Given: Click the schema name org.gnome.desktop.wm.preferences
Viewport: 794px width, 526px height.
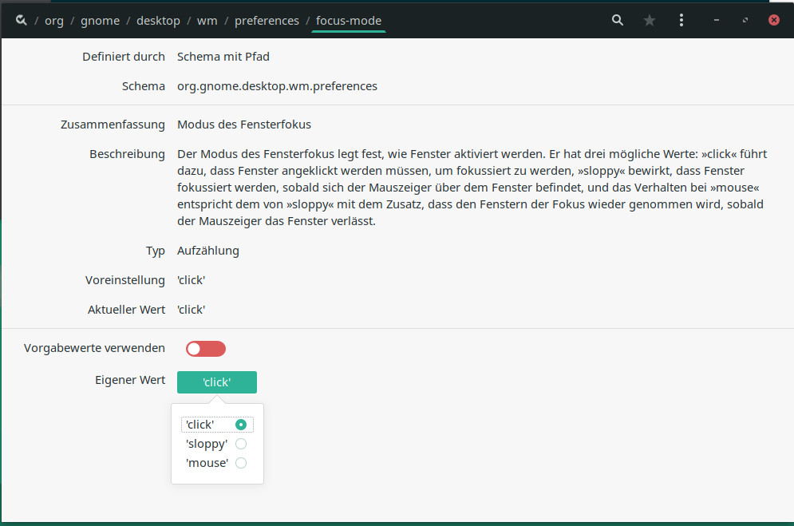Looking at the screenshot, I should 277,86.
